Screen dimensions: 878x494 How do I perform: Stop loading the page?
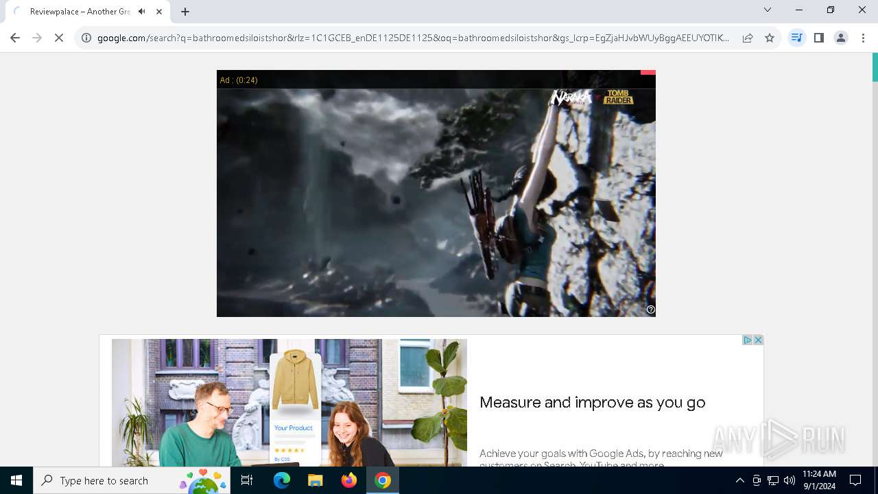pos(59,38)
